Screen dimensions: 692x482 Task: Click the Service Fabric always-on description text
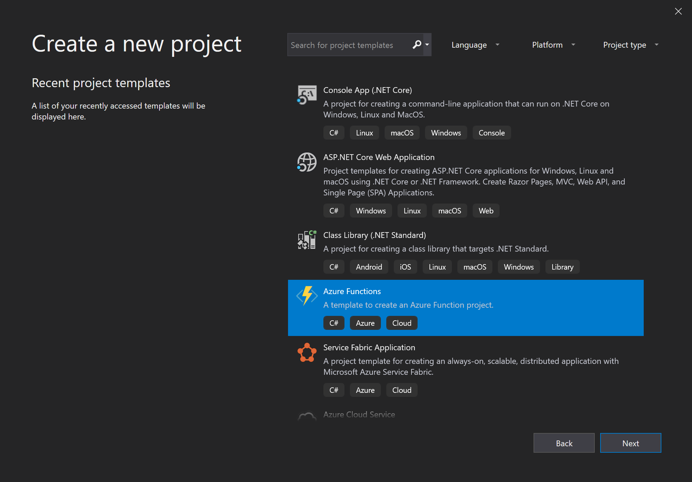pos(471,367)
